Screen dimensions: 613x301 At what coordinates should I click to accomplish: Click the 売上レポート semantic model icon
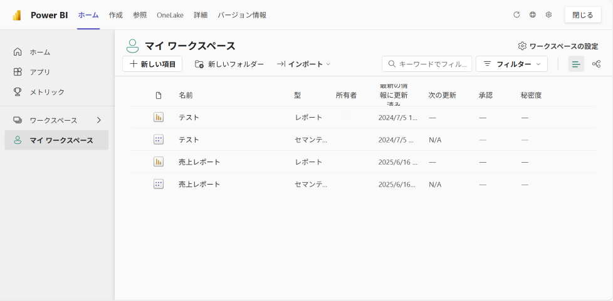159,184
